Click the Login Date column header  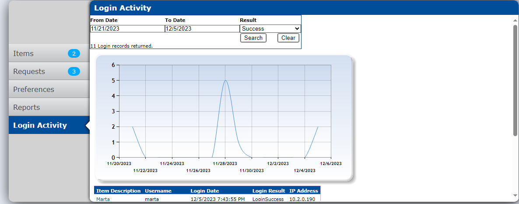(205, 191)
